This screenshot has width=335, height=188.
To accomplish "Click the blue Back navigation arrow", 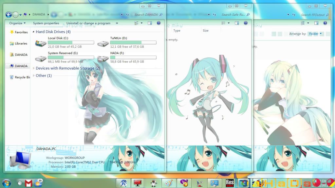I will pyautogui.click(x=9, y=14).
